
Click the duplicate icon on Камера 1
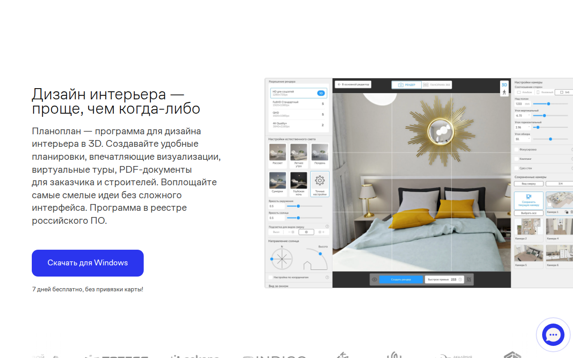click(x=567, y=212)
